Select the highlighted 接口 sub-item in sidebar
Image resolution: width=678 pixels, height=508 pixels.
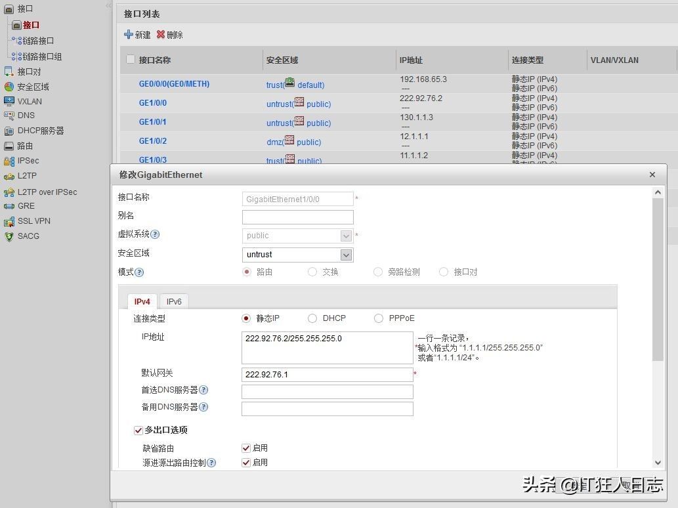tap(31, 25)
